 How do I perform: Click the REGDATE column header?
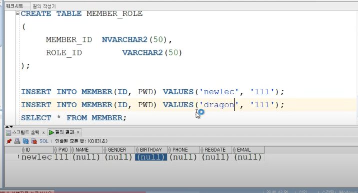[216, 150]
